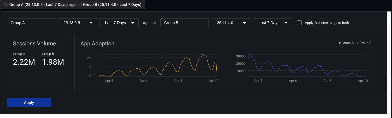Screen dimensions: 392x118
Task: Click the compare icon in the top tab
Action: tap(6, 5)
